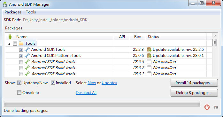Screen dimensions: 223x117
Task: Click Install 14 packages button
Action: click(x=194, y=83)
